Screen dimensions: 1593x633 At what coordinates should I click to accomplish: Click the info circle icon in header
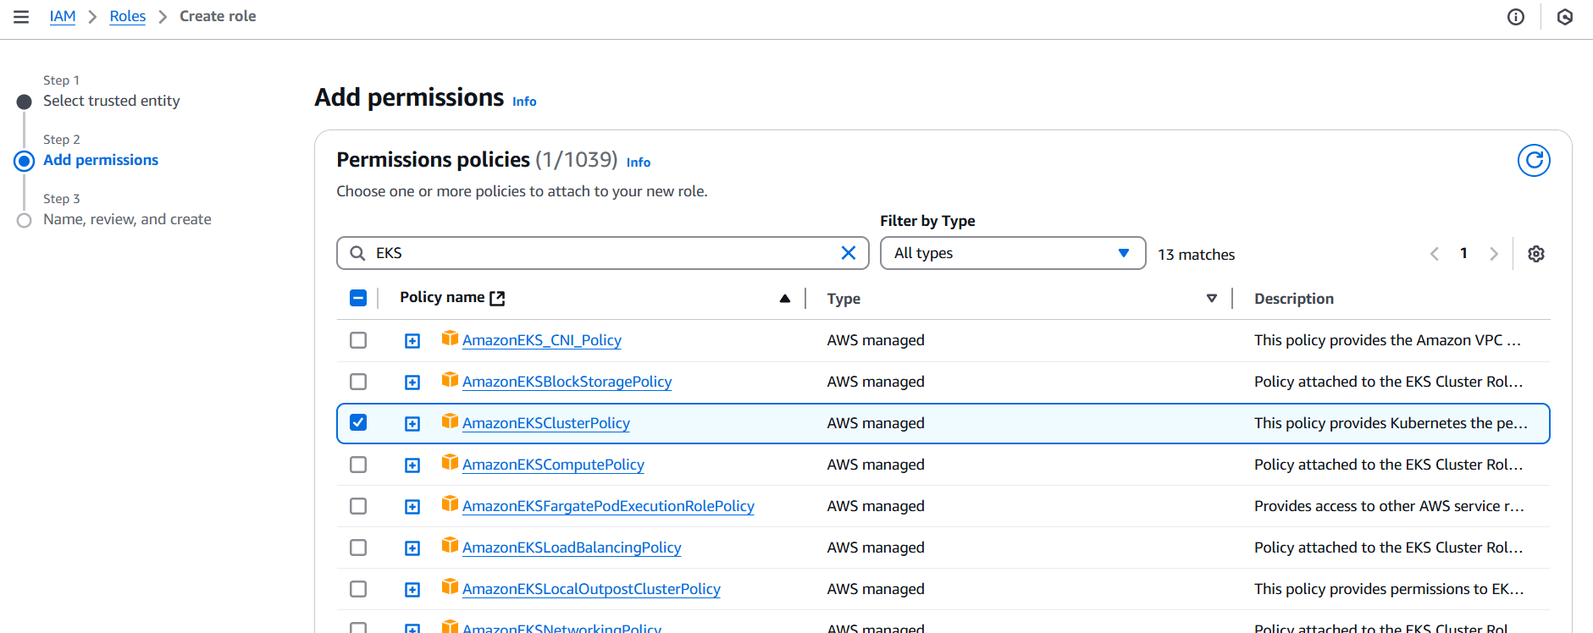point(1516,17)
